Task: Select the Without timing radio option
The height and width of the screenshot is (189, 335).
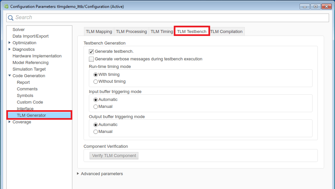Action: (96, 81)
